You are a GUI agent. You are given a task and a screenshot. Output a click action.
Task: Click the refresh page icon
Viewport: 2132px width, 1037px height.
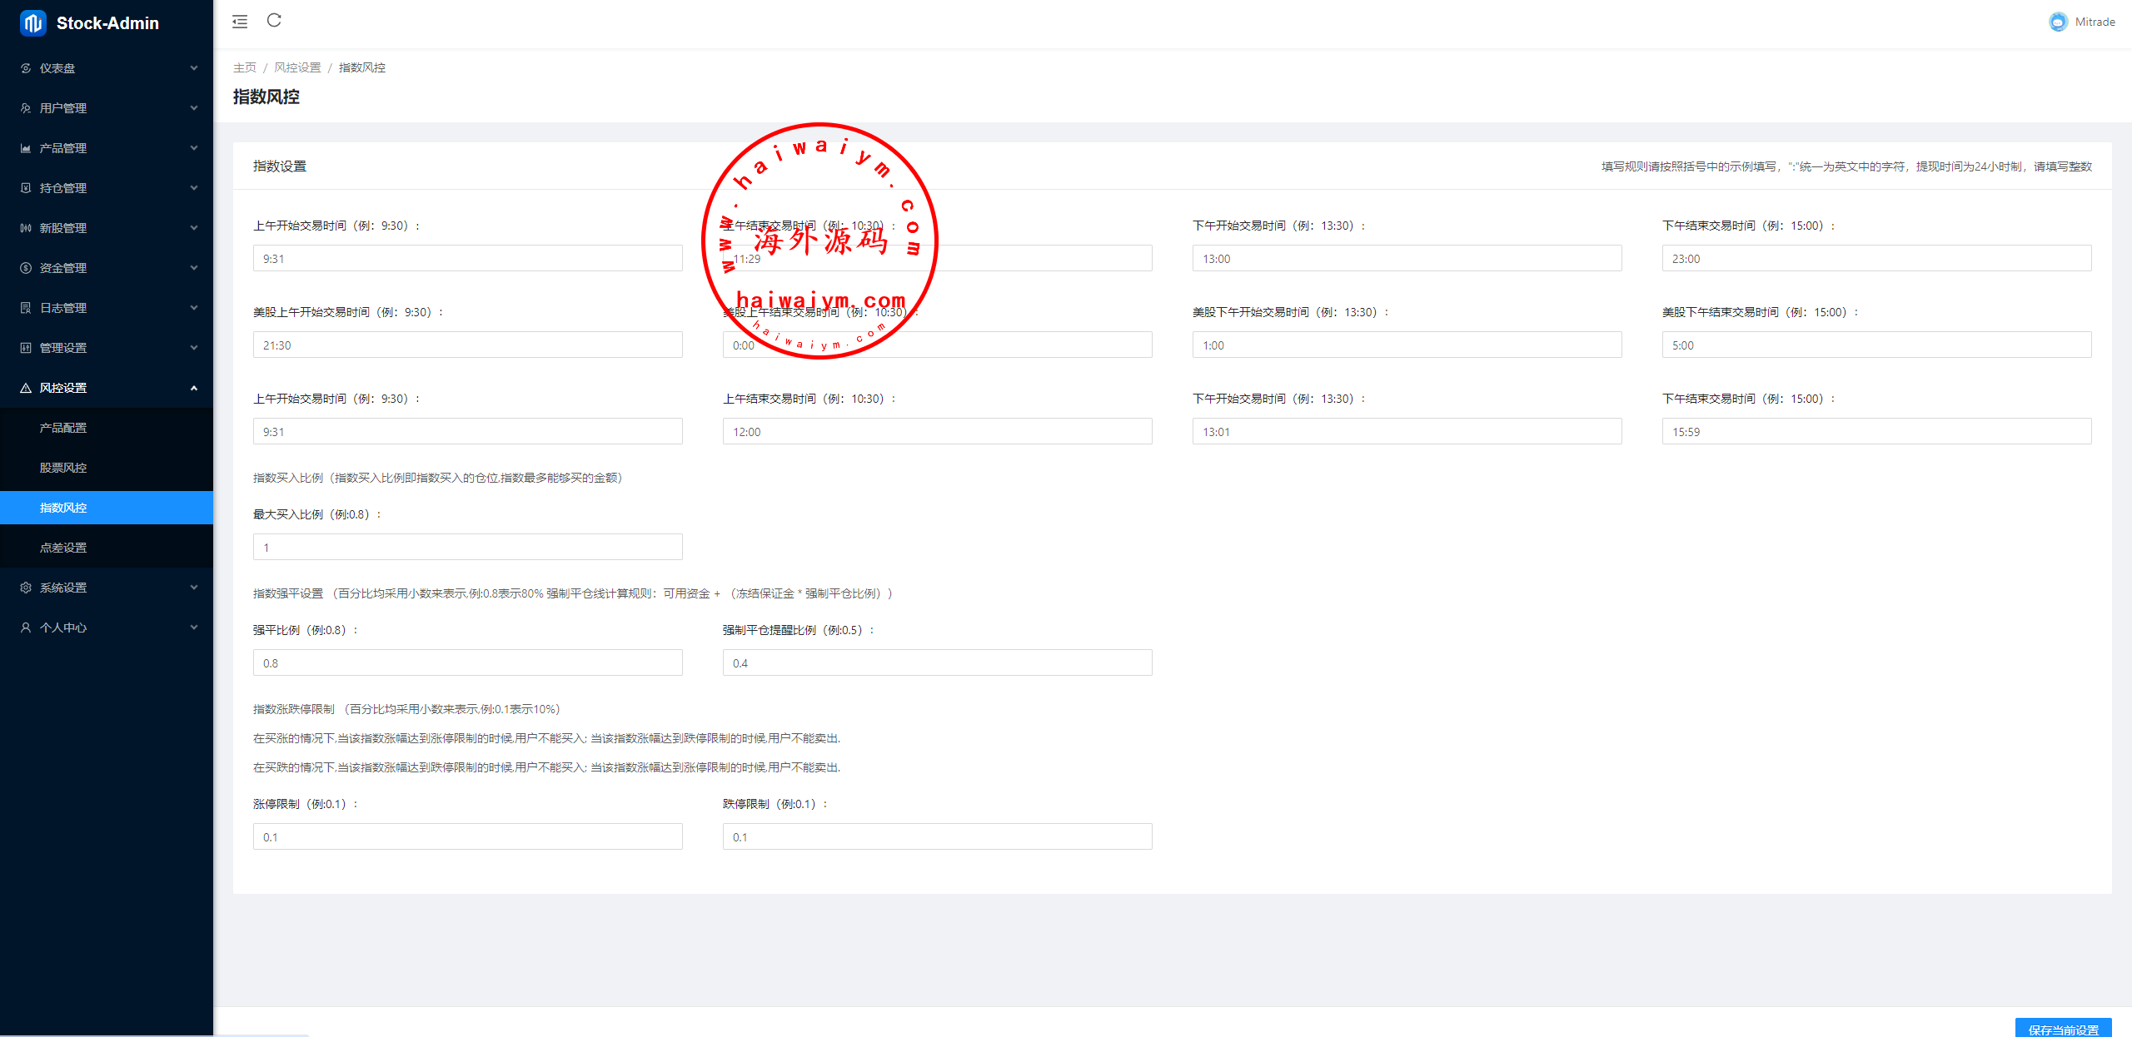[x=274, y=21]
